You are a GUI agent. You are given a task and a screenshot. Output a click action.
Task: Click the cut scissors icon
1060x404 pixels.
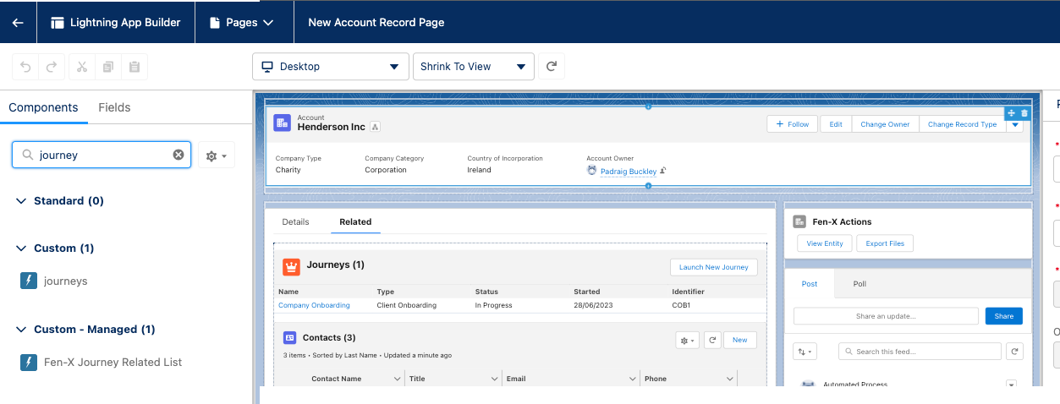click(x=82, y=67)
